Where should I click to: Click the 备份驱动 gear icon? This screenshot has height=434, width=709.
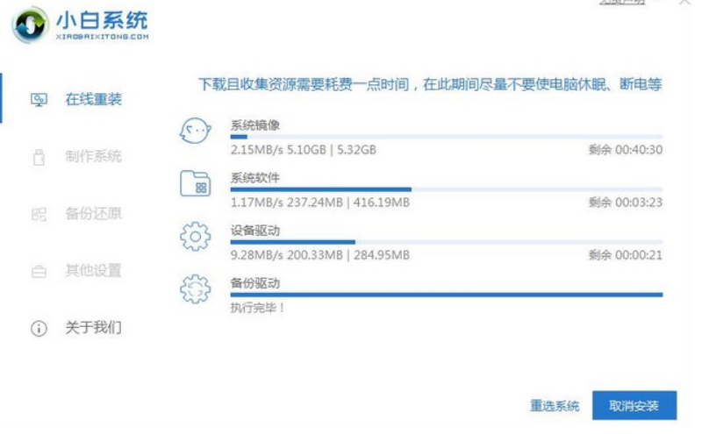pos(195,290)
